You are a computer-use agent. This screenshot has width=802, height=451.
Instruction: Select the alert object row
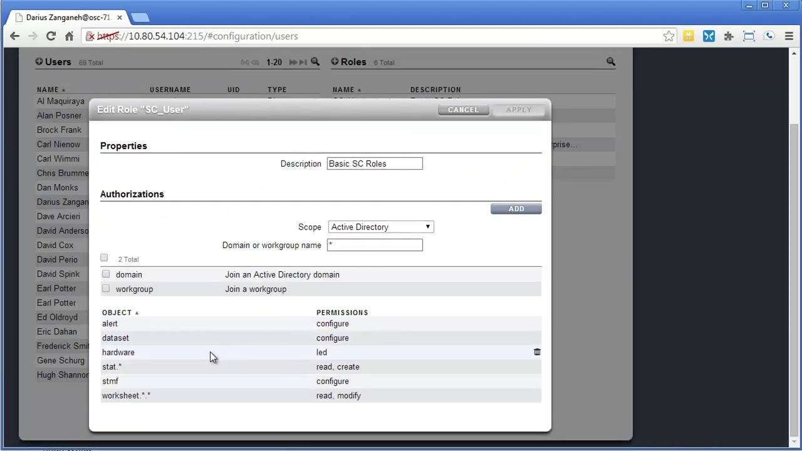pos(321,323)
